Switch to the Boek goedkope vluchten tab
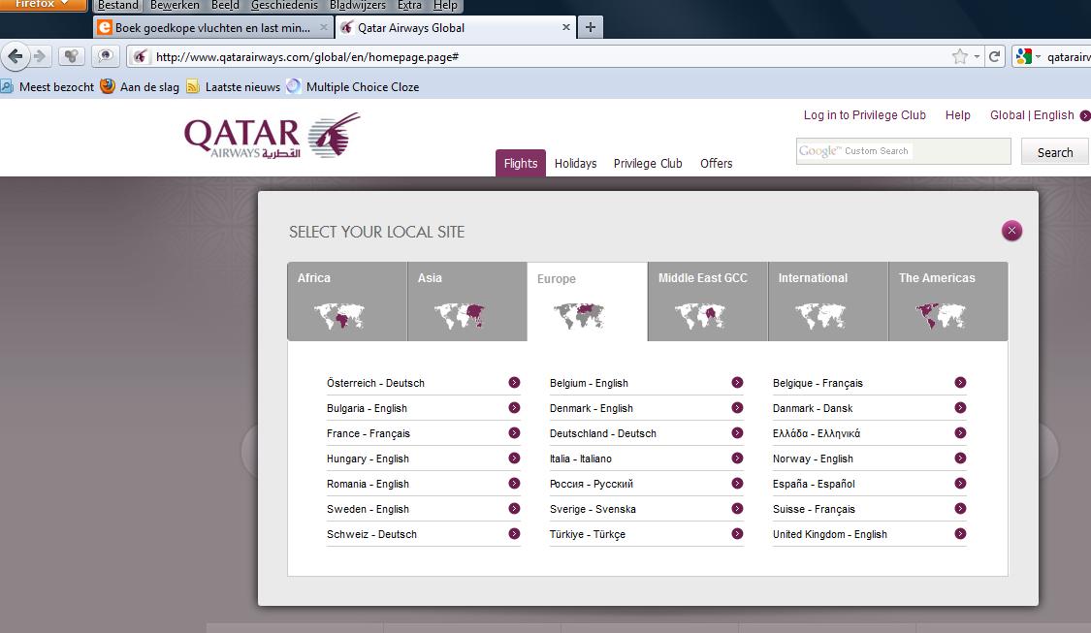This screenshot has width=1091, height=633. (213, 27)
